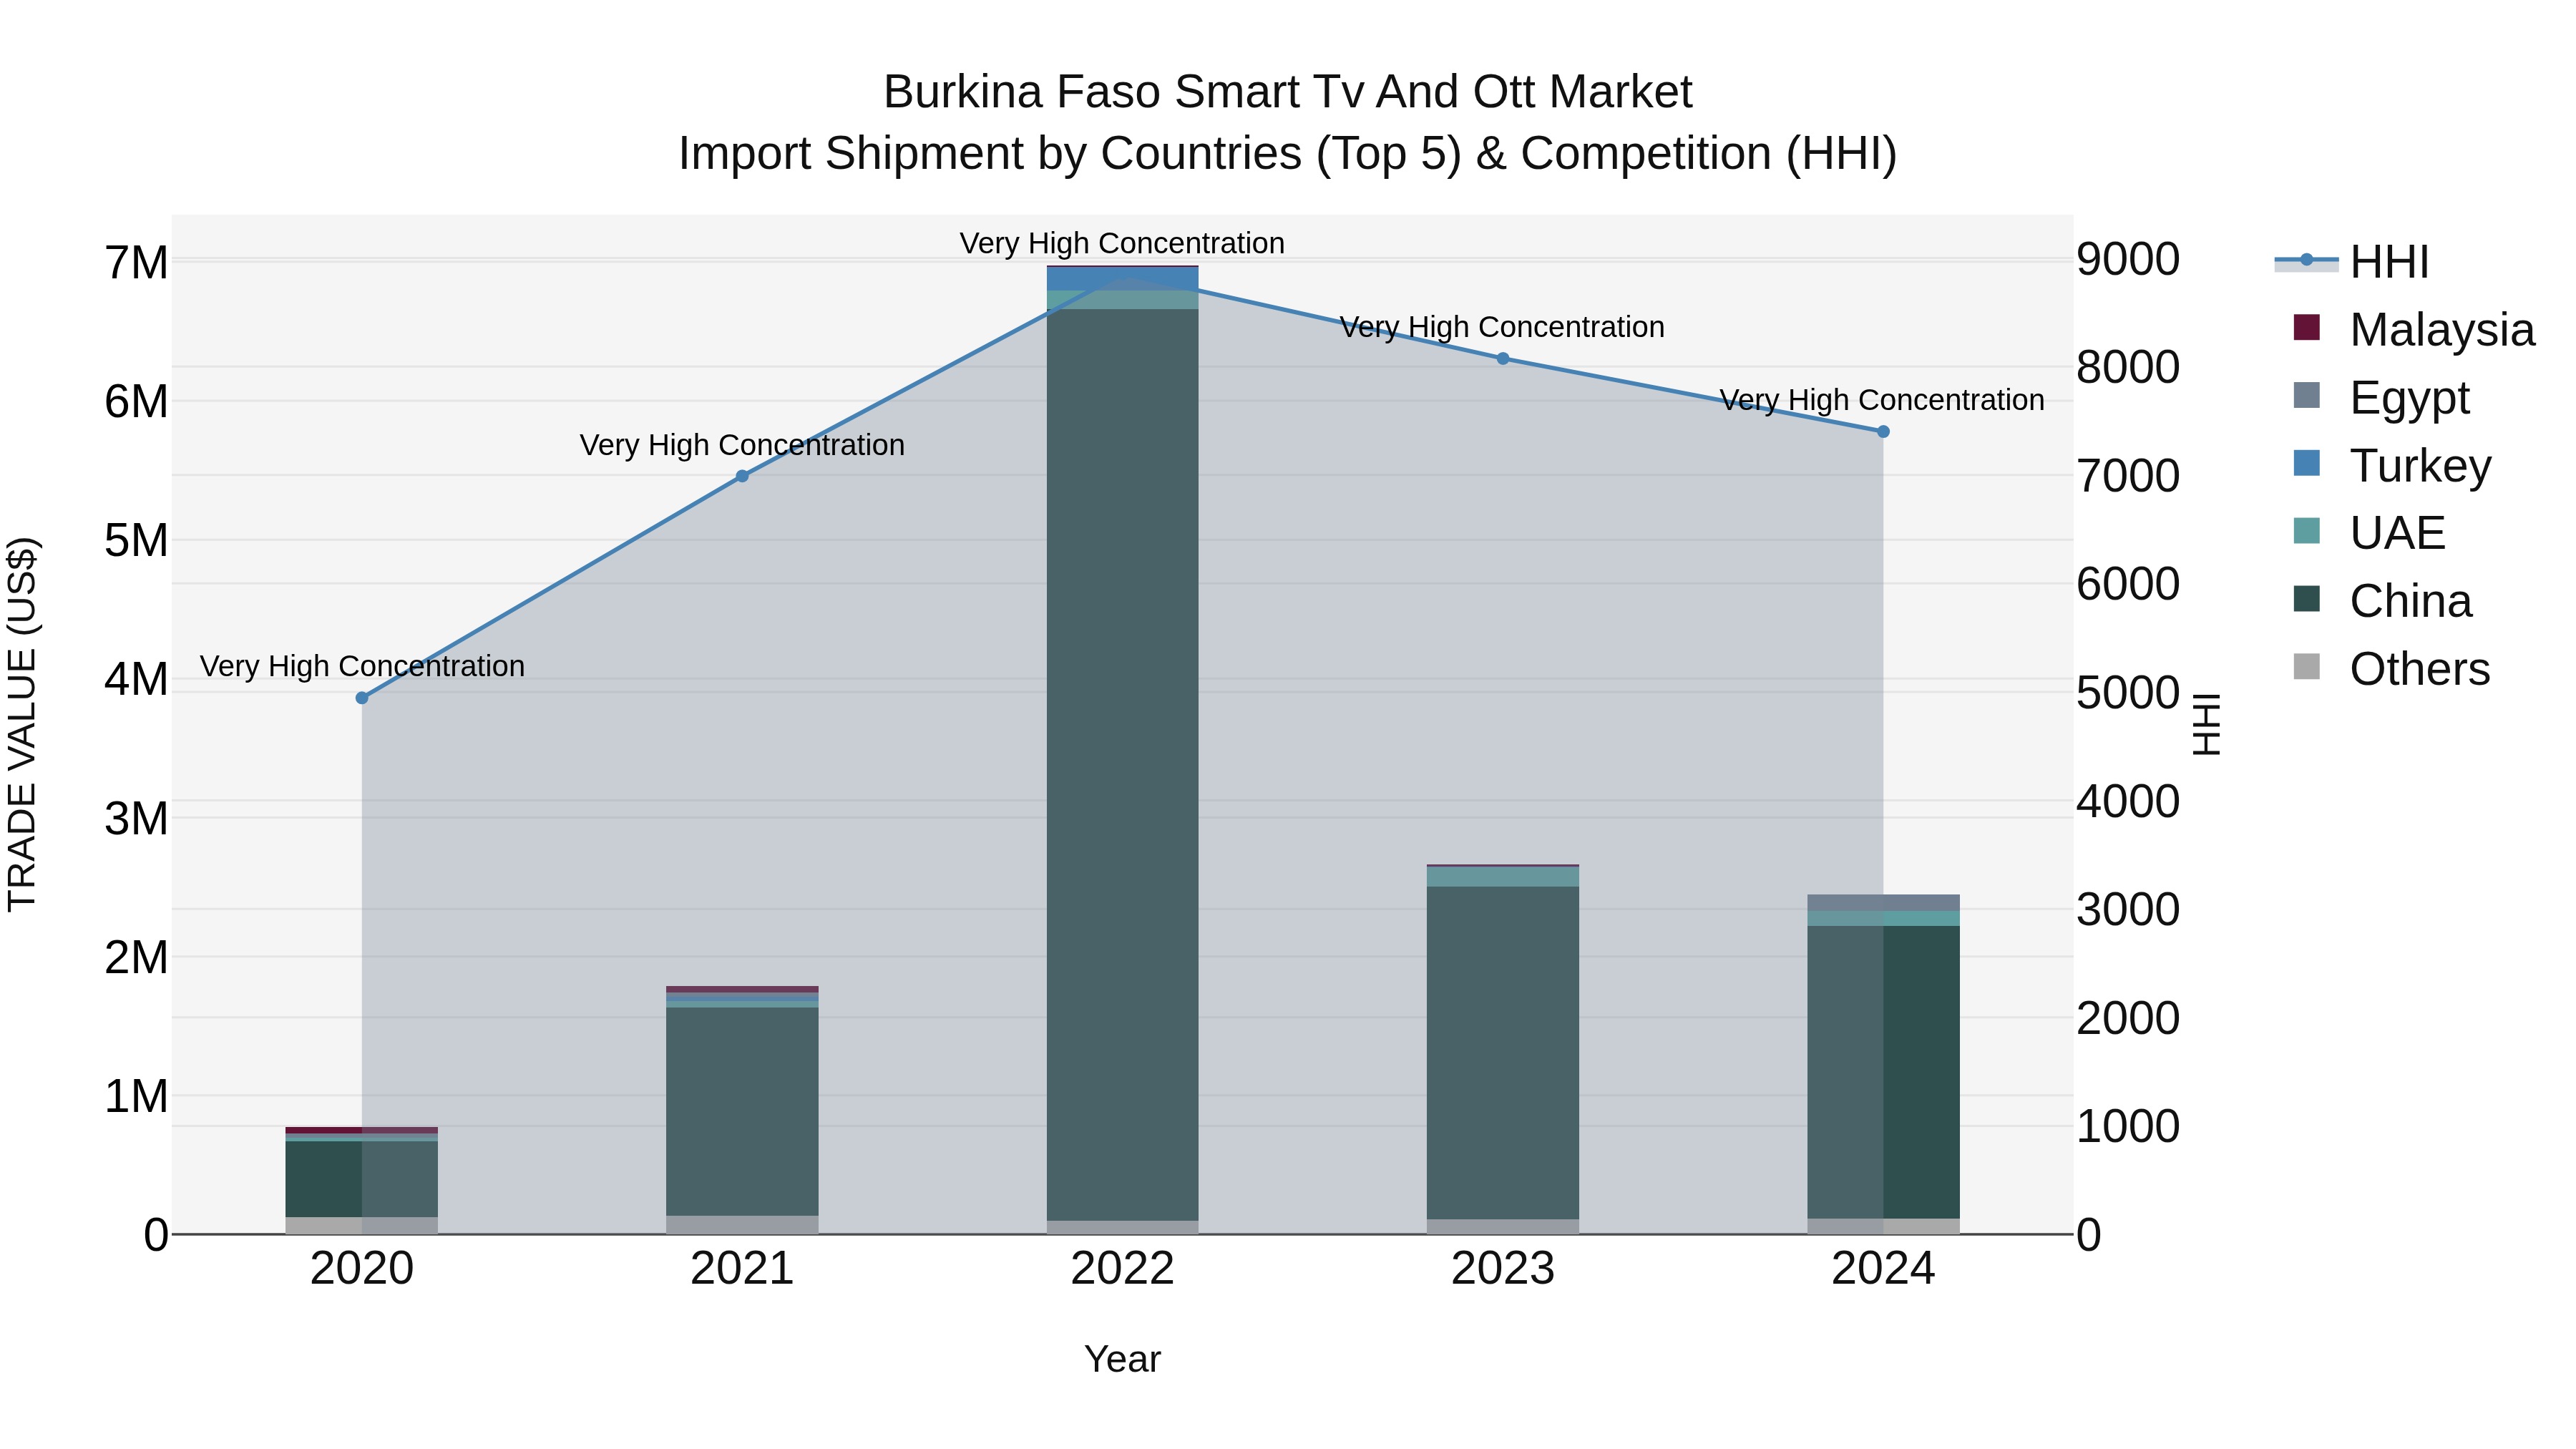Toggle the HHI legend entry
This screenshot has height=1449, width=2576.
(2352, 262)
